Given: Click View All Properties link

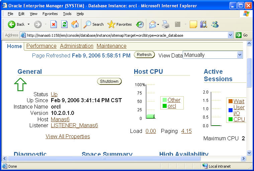Looking at the screenshot, I should coord(68,136).
